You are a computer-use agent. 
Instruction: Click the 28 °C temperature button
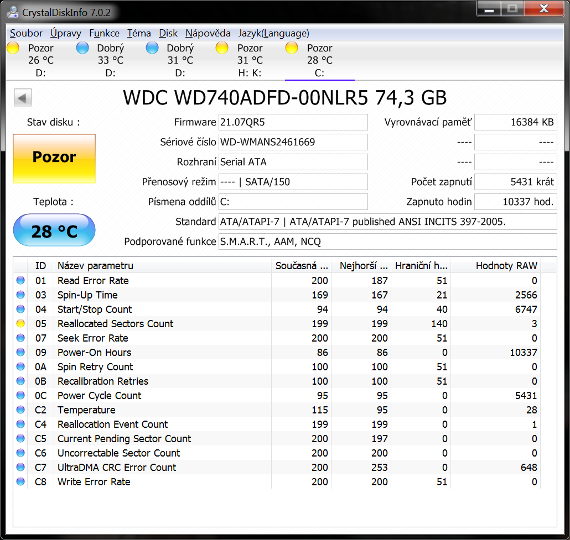54,230
